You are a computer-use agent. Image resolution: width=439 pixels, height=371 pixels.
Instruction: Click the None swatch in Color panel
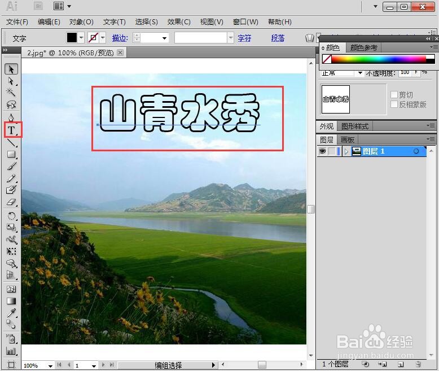tap(327, 59)
